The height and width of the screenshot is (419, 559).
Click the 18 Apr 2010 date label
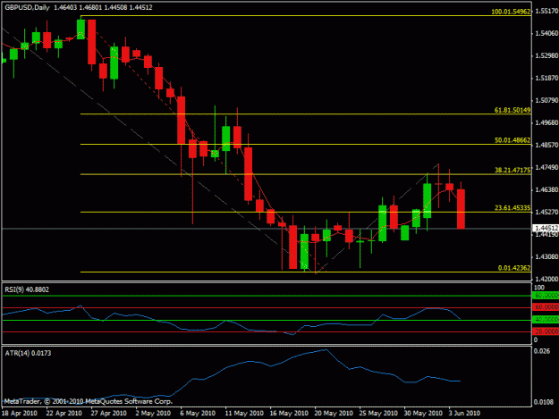click(x=20, y=413)
